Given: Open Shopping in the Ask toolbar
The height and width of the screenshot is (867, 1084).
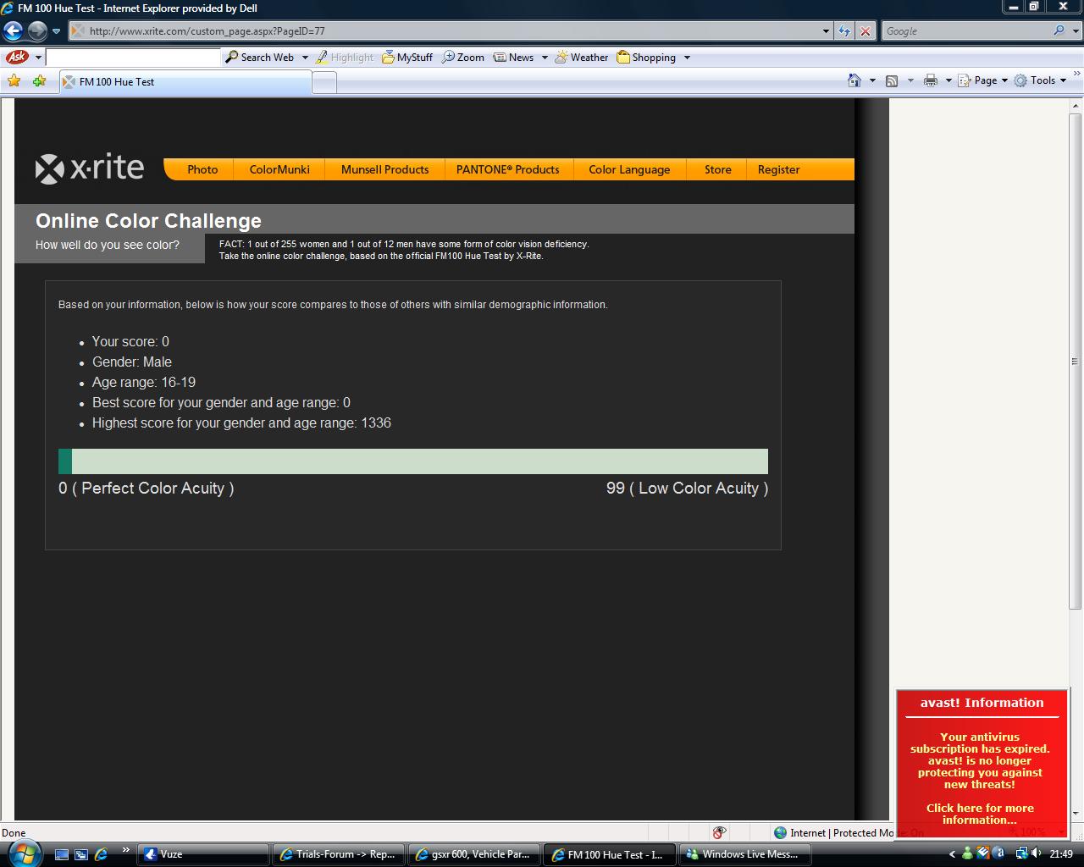Looking at the screenshot, I should (646, 58).
